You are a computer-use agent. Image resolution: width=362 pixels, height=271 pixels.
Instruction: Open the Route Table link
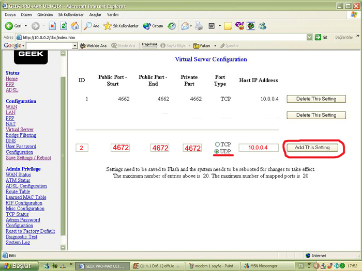click(x=18, y=192)
